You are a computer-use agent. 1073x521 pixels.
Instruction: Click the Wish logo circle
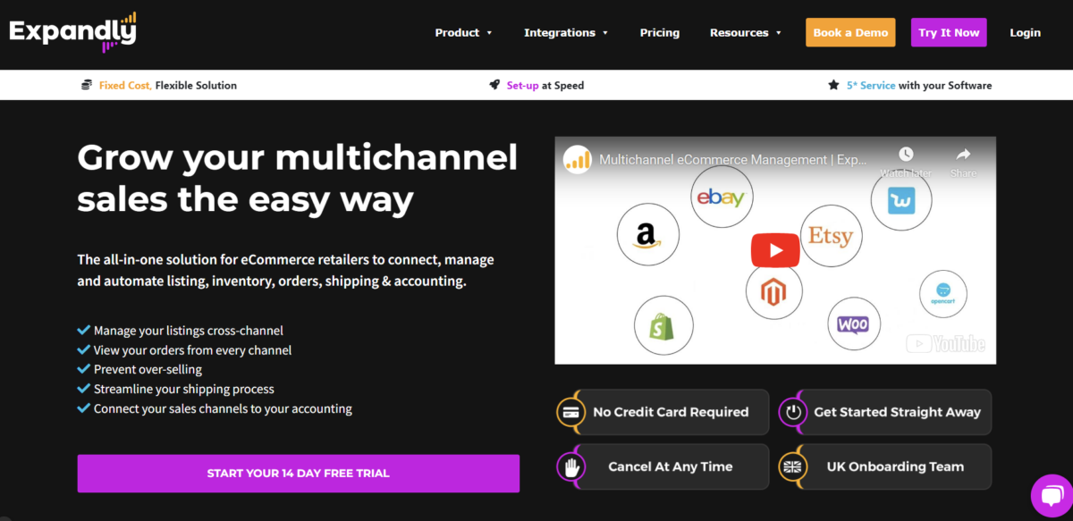(901, 200)
